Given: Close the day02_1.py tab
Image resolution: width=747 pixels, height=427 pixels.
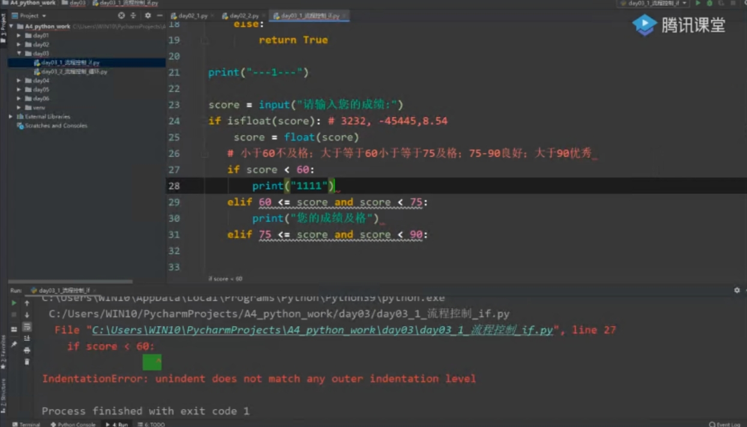Looking at the screenshot, I should [x=214, y=16].
